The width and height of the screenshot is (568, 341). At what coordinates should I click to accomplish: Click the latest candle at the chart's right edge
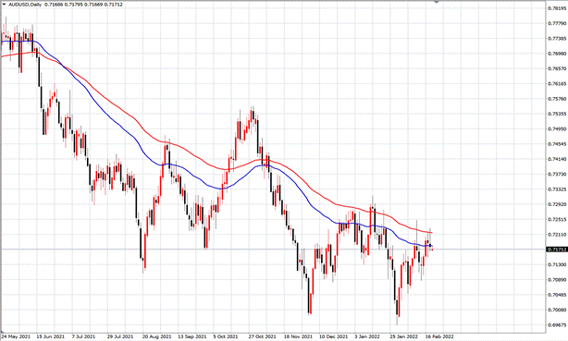point(432,249)
